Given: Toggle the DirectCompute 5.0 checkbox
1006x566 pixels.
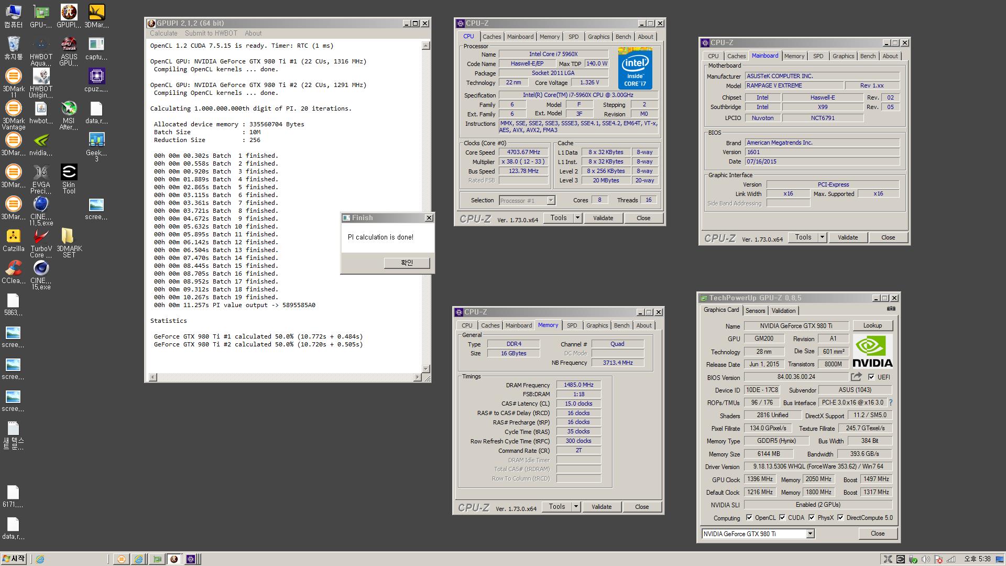Looking at the screenshot, I should [x=840, y=517].
